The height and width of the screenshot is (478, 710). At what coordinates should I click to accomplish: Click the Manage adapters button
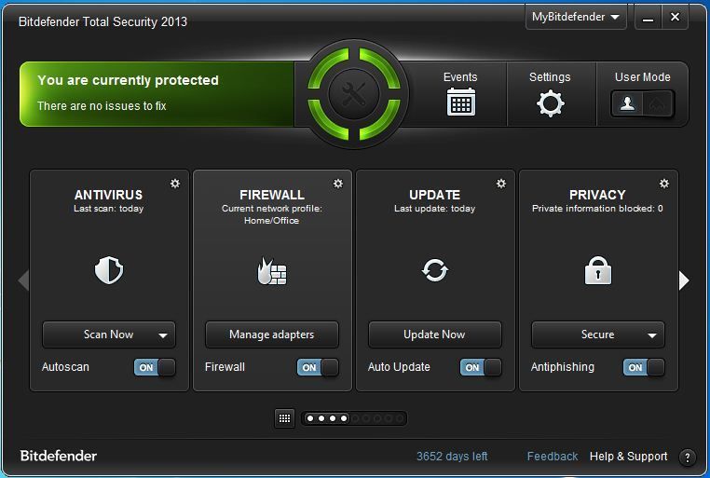click(x=272, y=335)
